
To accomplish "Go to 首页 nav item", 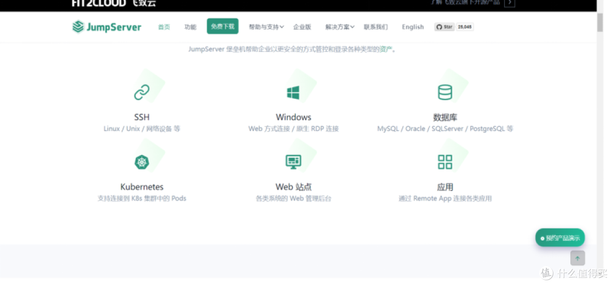I will point(164,27).
